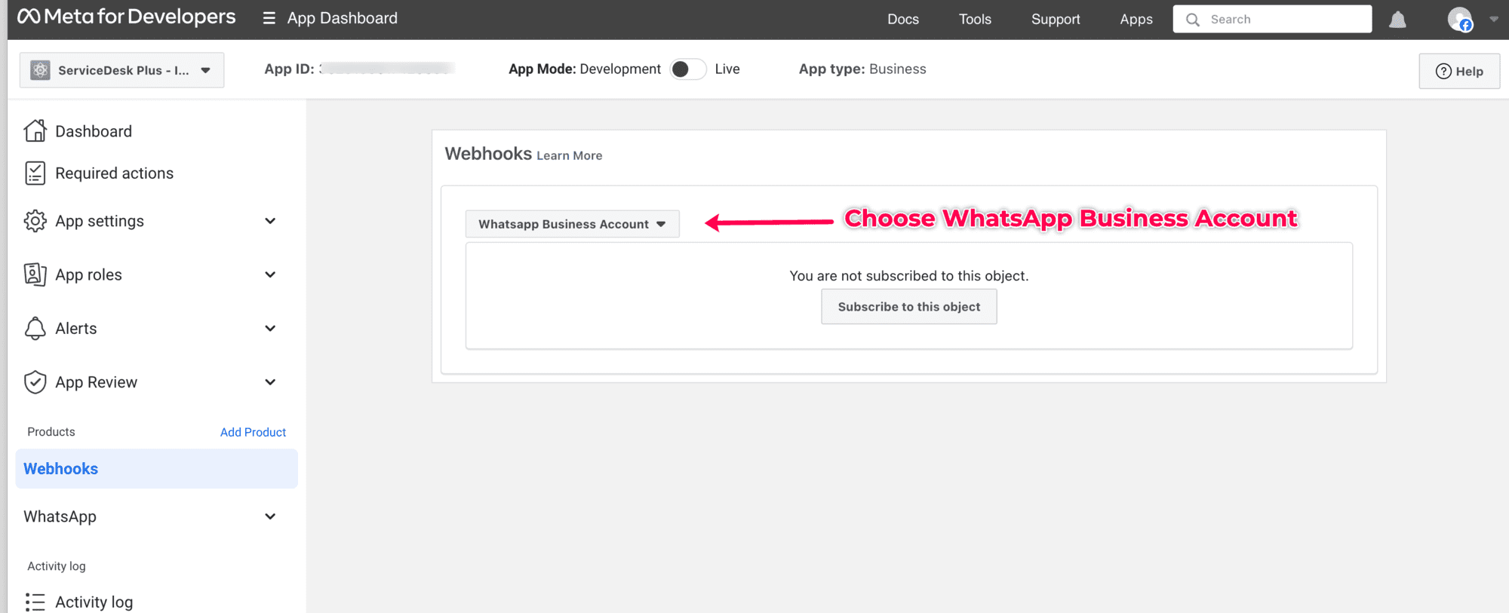The image size is (1509, 613).
Task: Click the App type: Business label
Action: pos(862,69)
